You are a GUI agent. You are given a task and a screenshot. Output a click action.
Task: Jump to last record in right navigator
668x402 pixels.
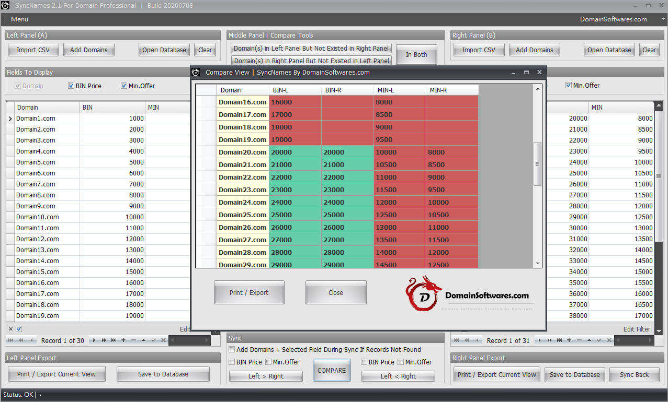click(559, 340)
